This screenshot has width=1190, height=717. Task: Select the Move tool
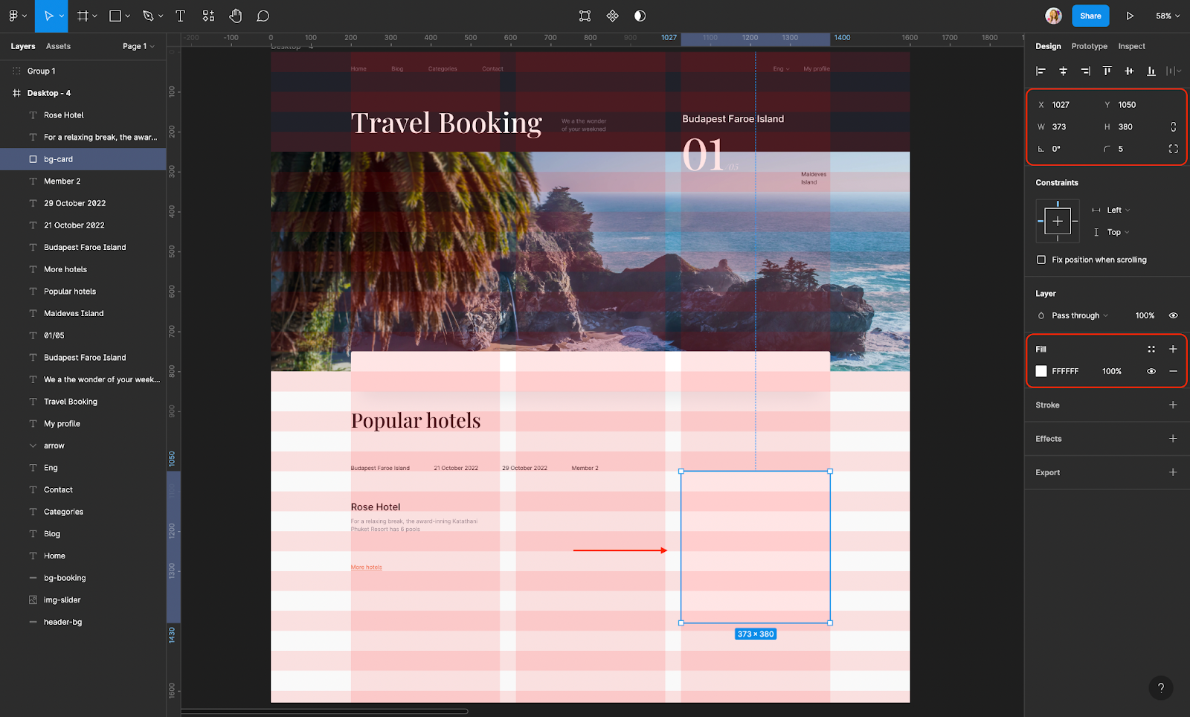[x=48, y=16]
